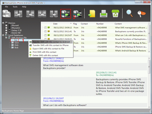Select the Gion contact in the tree
Viewport: 152px width, 114px height.
[x=16, y=43]
